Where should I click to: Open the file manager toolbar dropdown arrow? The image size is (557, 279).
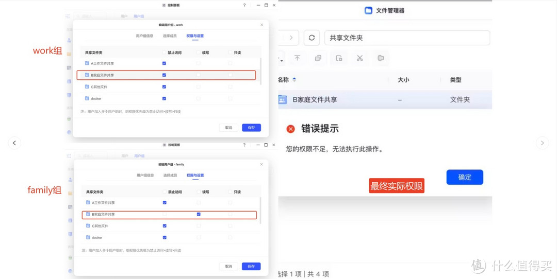(x=282, y=60)
